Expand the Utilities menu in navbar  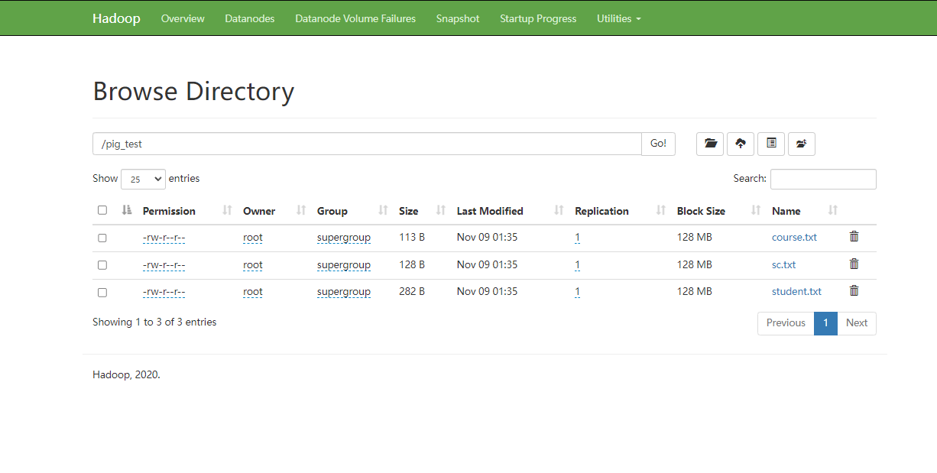click(x=618, y=18)
